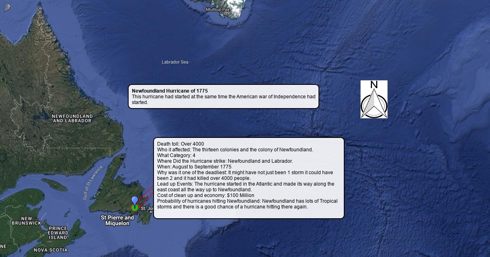
Task: Select the St Pierre and Miquelon label
Action: point(117,220)
